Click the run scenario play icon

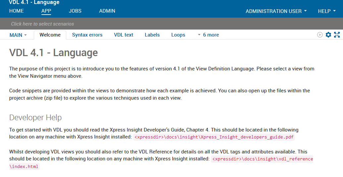coord(320,35)
